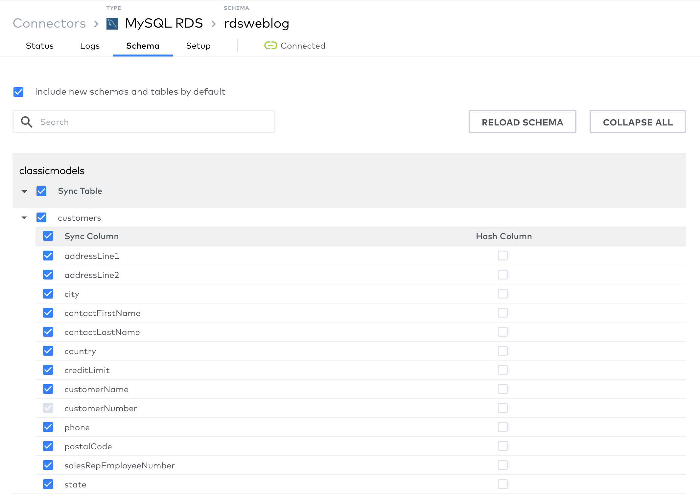Toggle the Sync Table checkbox
This screenshot has width=700, height=494.
(41, 191)
